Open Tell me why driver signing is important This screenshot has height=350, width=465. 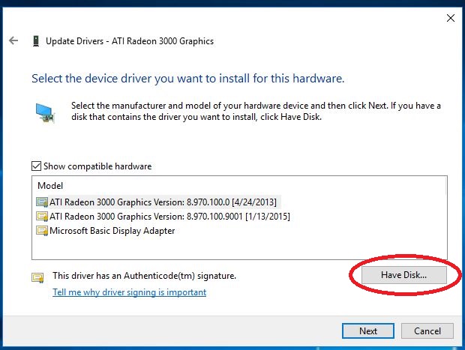coord(129,292)
